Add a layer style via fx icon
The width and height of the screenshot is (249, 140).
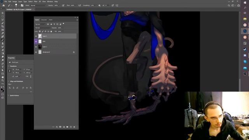tap(57, 127)
